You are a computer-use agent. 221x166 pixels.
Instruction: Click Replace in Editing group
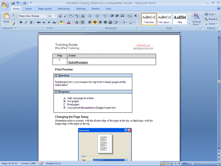click(x=211, y=19)
